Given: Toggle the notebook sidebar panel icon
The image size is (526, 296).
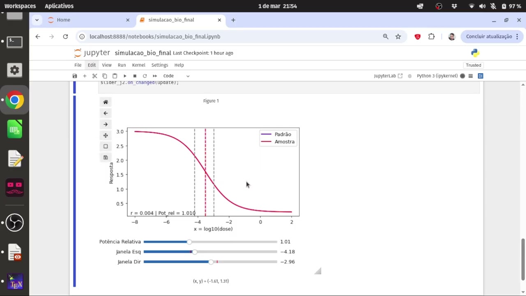Looking at the screenshot, I should [480, 76].
